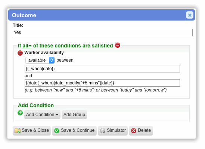Click the green plus add icon

click(x=20, y=113)
